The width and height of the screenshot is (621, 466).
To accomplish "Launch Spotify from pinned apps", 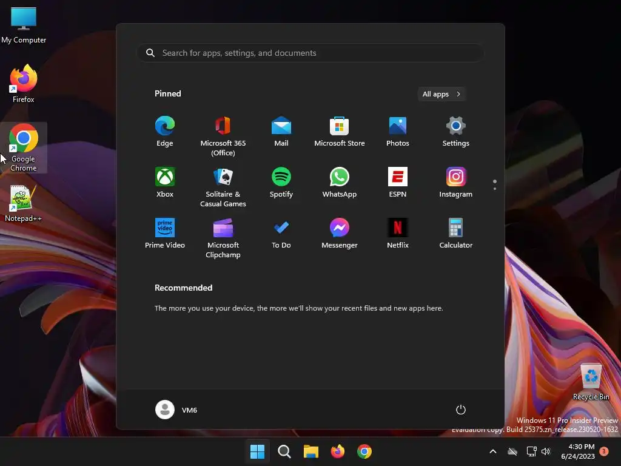I will click(281, 183).
